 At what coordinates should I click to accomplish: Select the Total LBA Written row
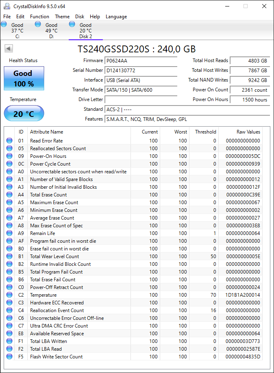pyautogui.click(x=133, y=341)
